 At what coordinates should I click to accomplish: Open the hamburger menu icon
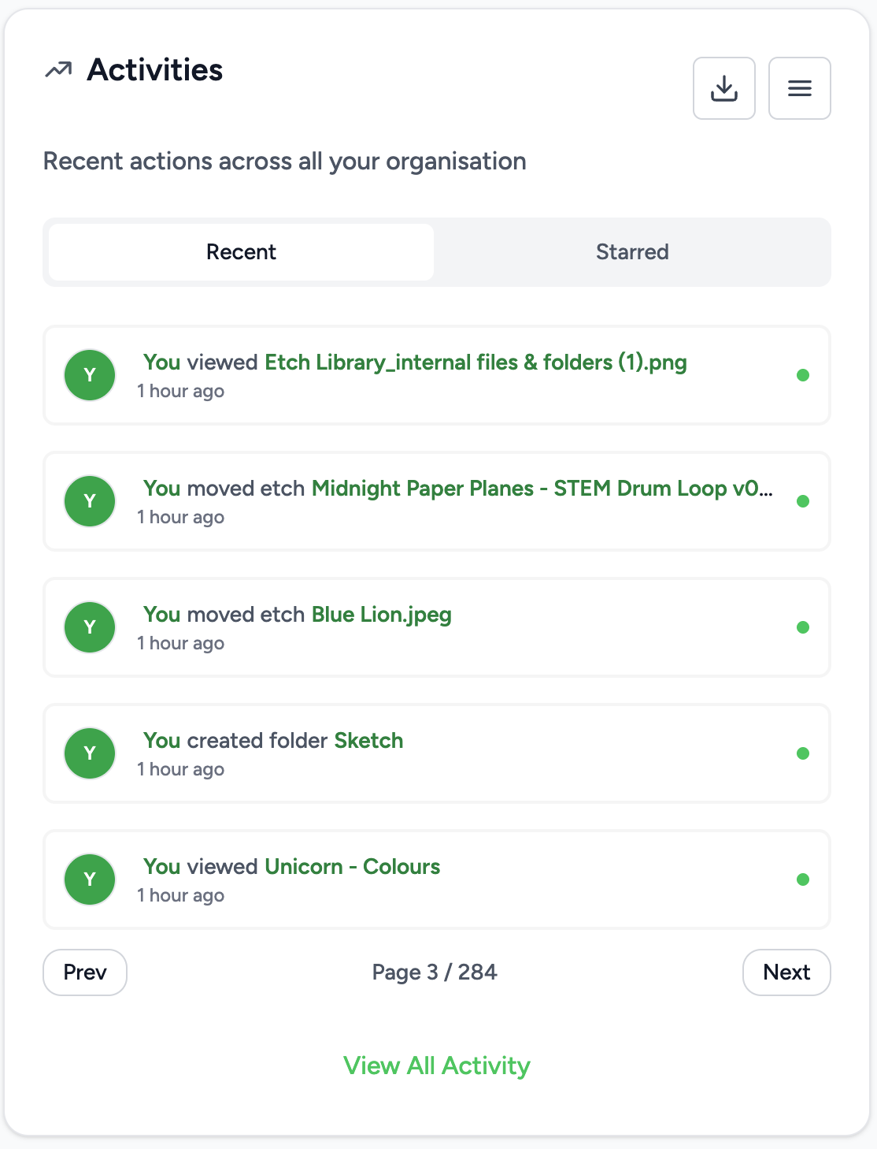coord(799,88)
